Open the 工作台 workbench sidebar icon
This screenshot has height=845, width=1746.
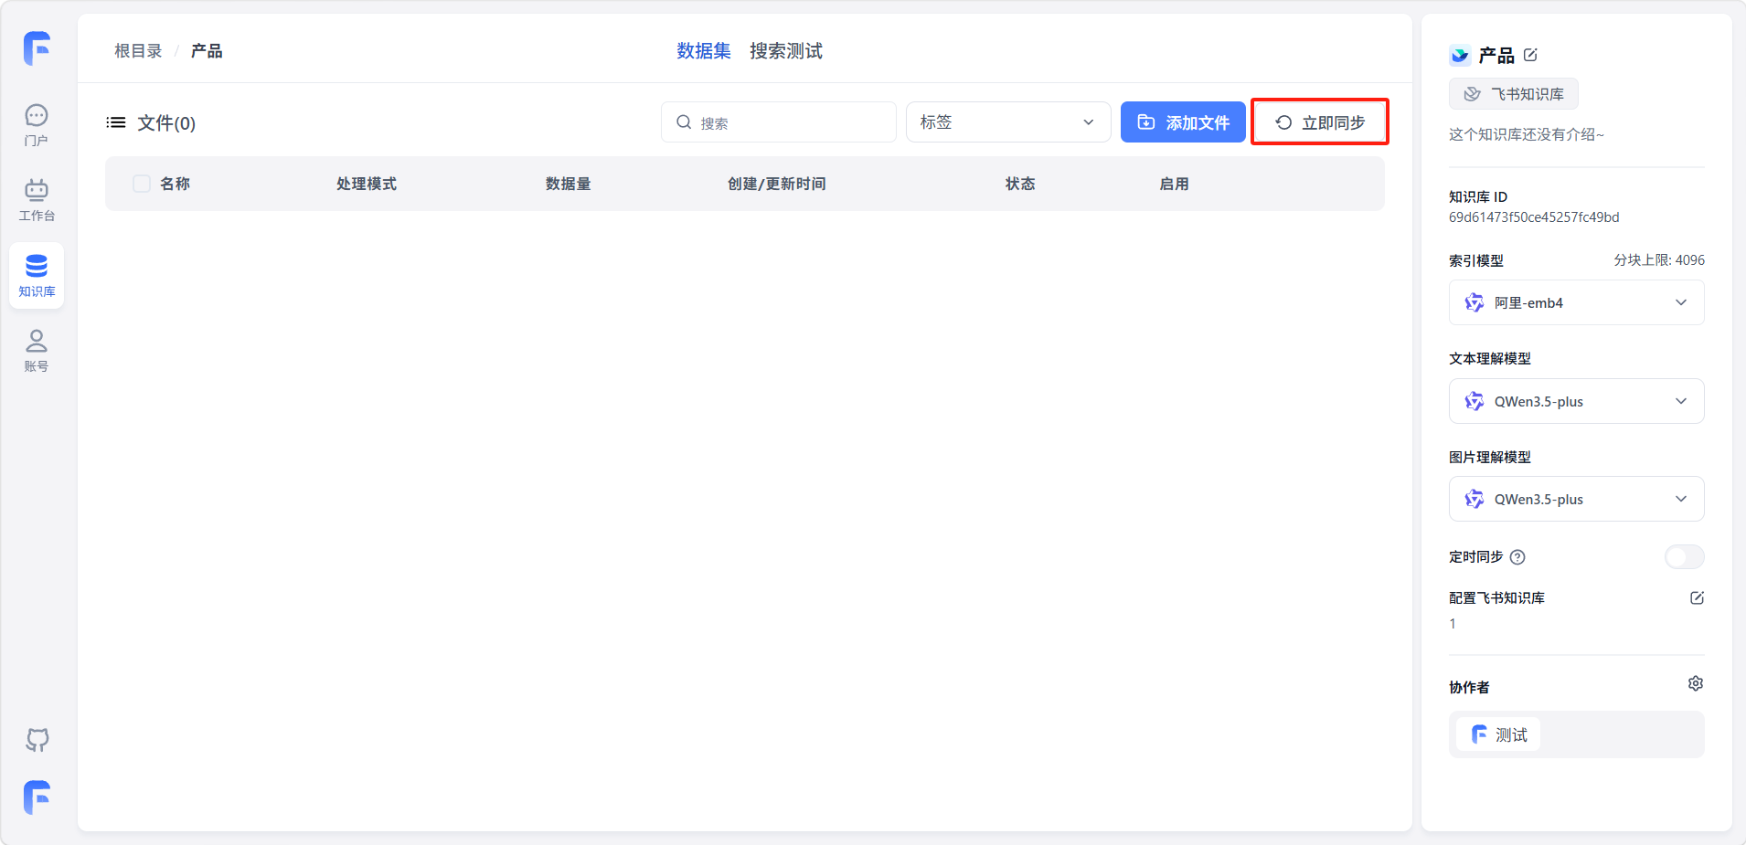click(x=37, y=200)
